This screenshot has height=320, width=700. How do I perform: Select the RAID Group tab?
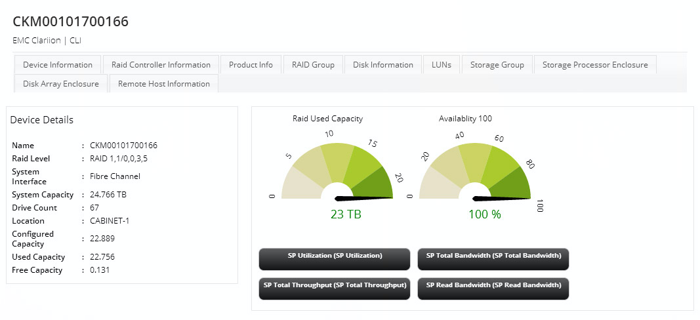(313, 65)
